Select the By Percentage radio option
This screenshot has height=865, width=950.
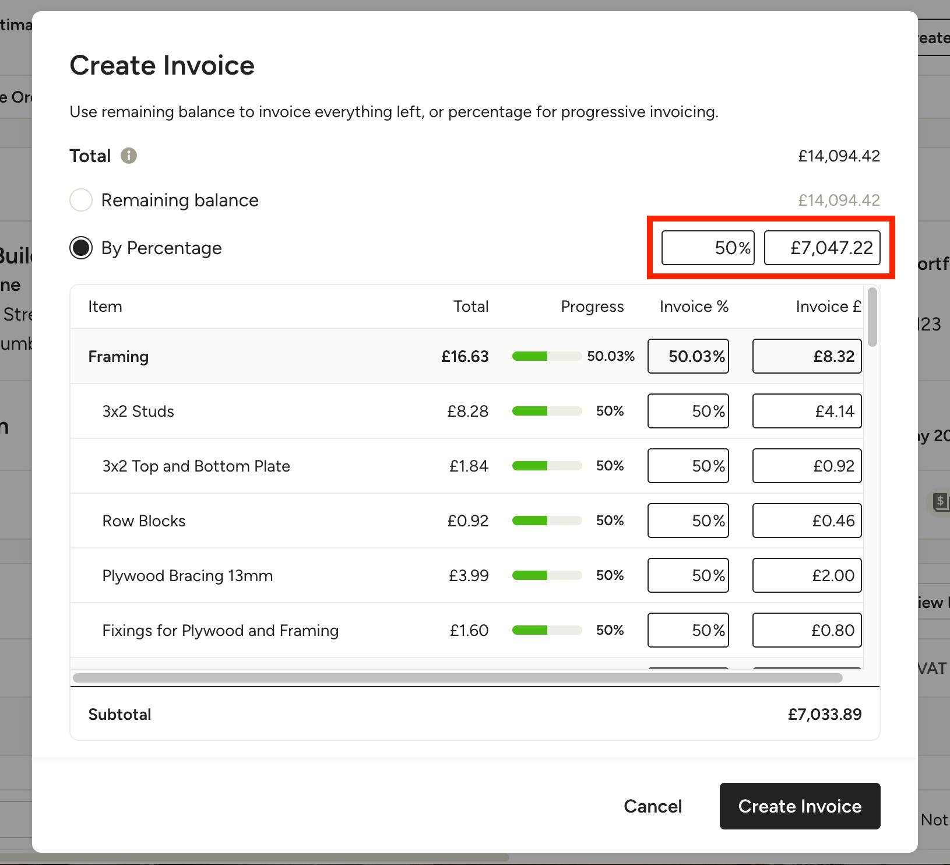point(81,248)
